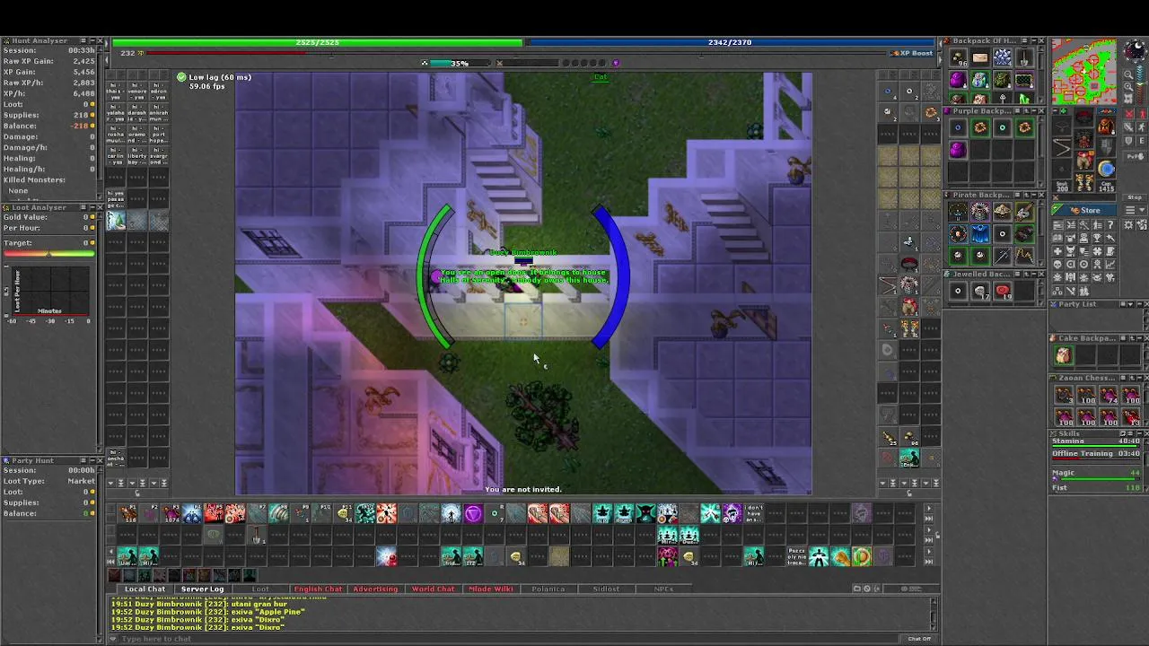Pick the letter item in the top backpack
This screenshot has width=1149, height=646.
(x=980, y=57)
